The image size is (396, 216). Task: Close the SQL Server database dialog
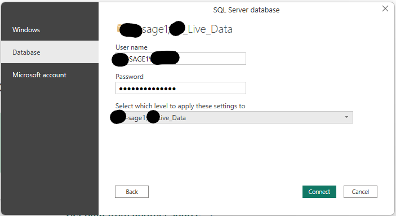point(385,8)
